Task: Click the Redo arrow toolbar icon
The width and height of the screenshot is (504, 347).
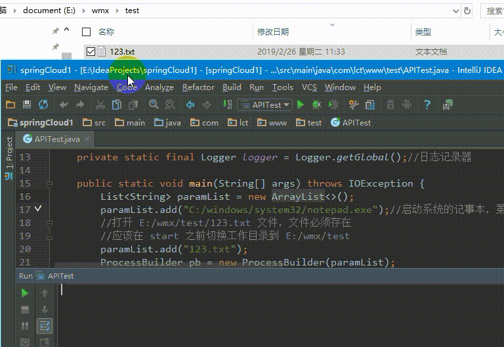Action: 79,104
